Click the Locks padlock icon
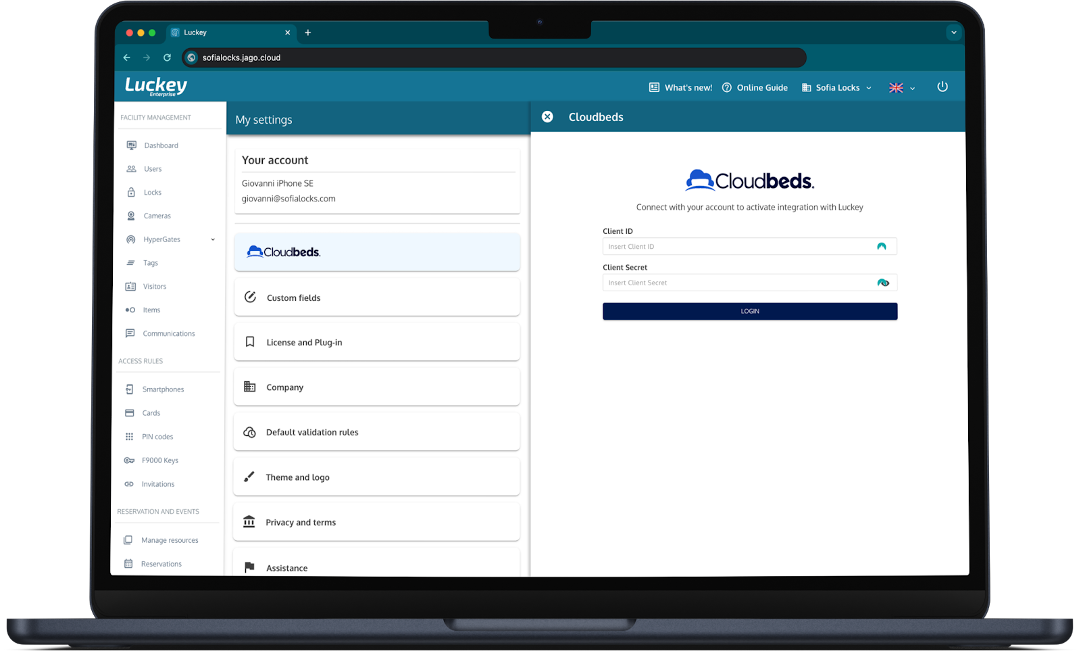 tap(131, 193)
